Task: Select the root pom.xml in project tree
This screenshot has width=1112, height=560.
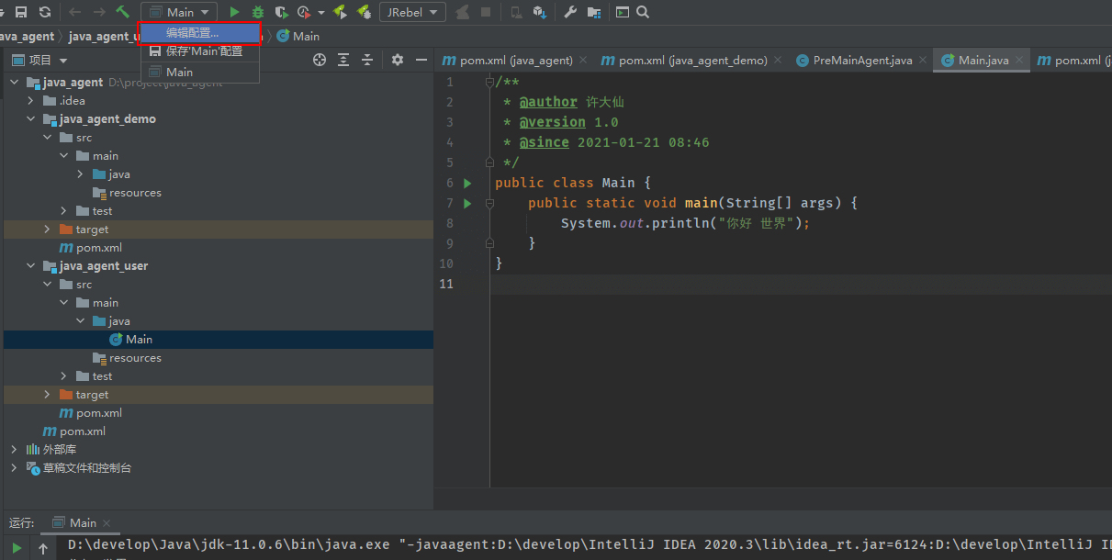Action: (x=219, y=431)
